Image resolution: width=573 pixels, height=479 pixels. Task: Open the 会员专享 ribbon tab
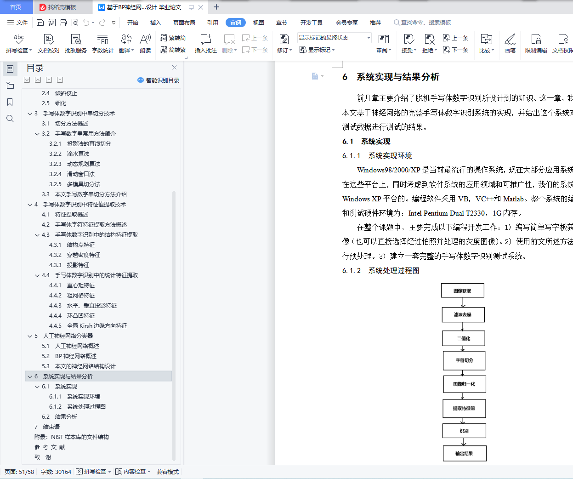[347, 23]
